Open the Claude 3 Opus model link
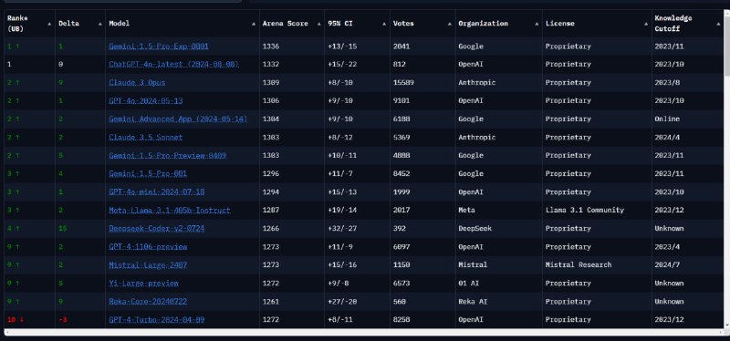 [137, 82]
